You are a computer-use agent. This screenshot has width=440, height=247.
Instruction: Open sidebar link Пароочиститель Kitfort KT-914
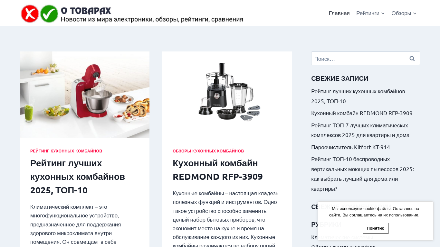(350, 147)
